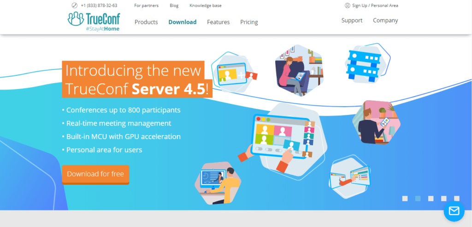Click Sign Up / Personal Area
472x227 pixels.
[375, 6]
